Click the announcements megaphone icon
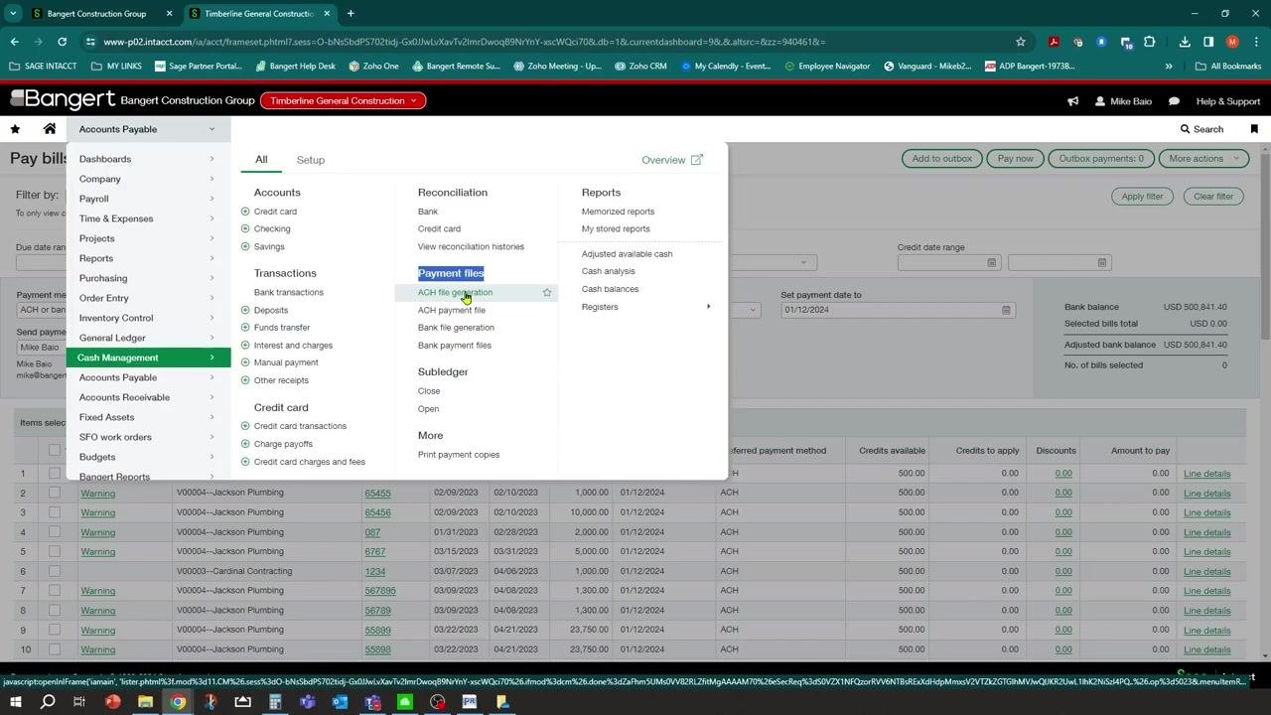This screenshot has width=1271, height=715. pyautogui.click(x=1072, y=101)
